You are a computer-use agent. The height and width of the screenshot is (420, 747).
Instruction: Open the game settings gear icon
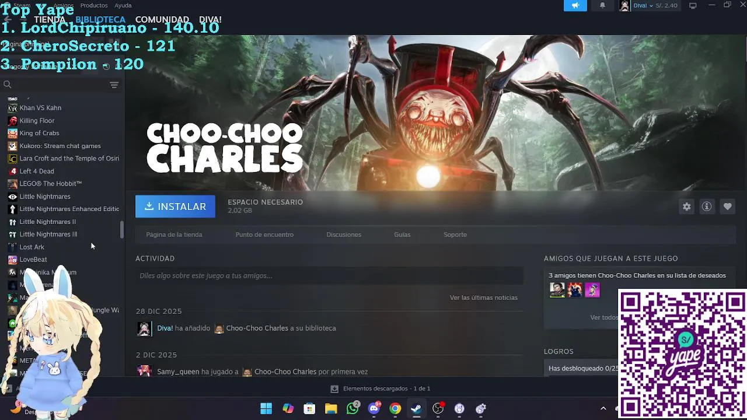[x=687, y=206]
